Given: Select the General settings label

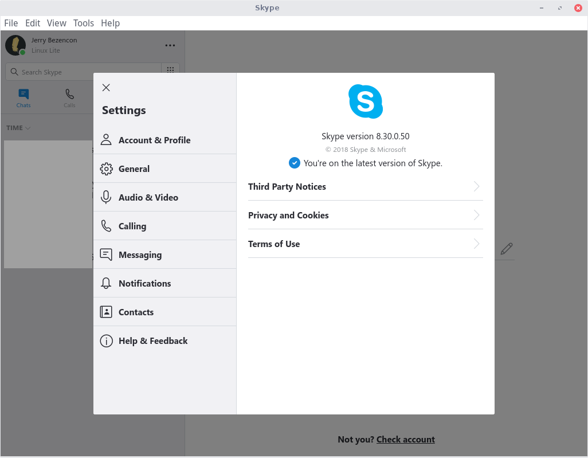Looking at the screenshot, I should pyautogui.click(x=134, y=169).
